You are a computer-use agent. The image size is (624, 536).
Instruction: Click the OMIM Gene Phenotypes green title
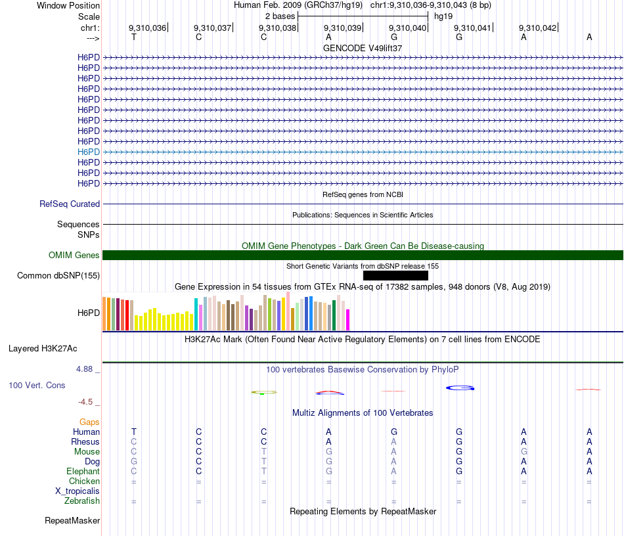[x=363, y=246]
